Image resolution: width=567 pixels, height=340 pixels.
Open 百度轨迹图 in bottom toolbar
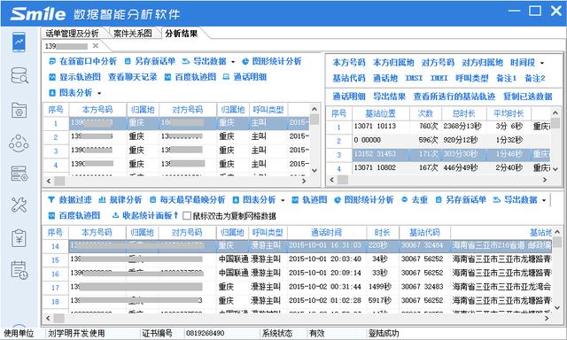click(x=74, y=216)
